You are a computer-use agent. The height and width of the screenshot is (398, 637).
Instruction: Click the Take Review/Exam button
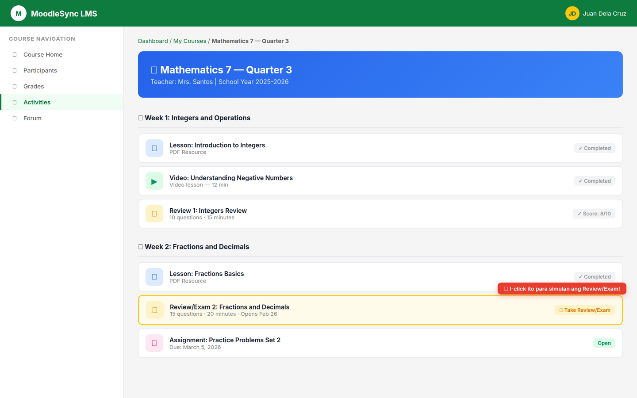[584, 310]
